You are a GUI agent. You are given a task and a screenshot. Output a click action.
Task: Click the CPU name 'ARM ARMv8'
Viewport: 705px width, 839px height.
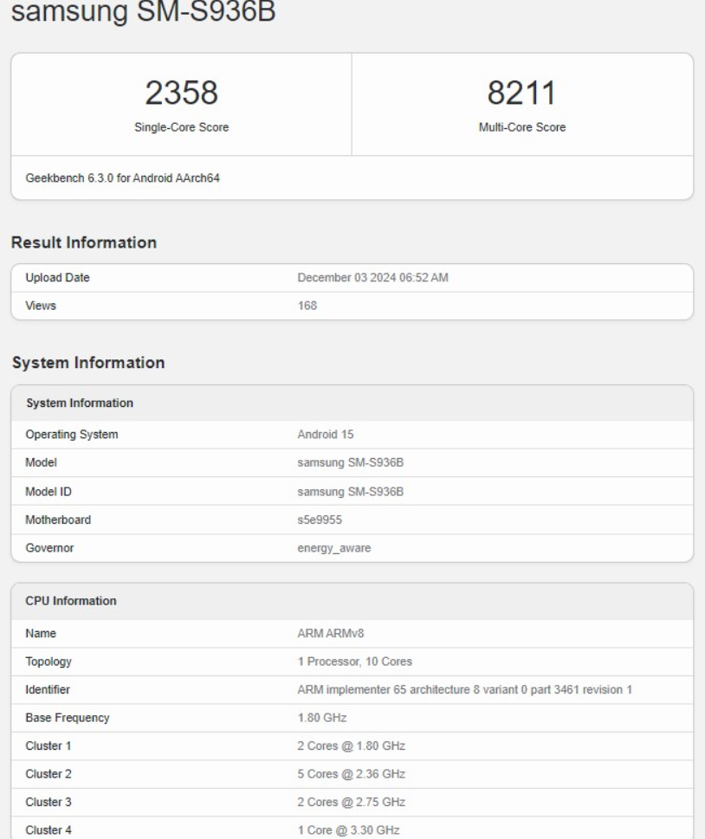pyautogui.click(x=330, y=634)
